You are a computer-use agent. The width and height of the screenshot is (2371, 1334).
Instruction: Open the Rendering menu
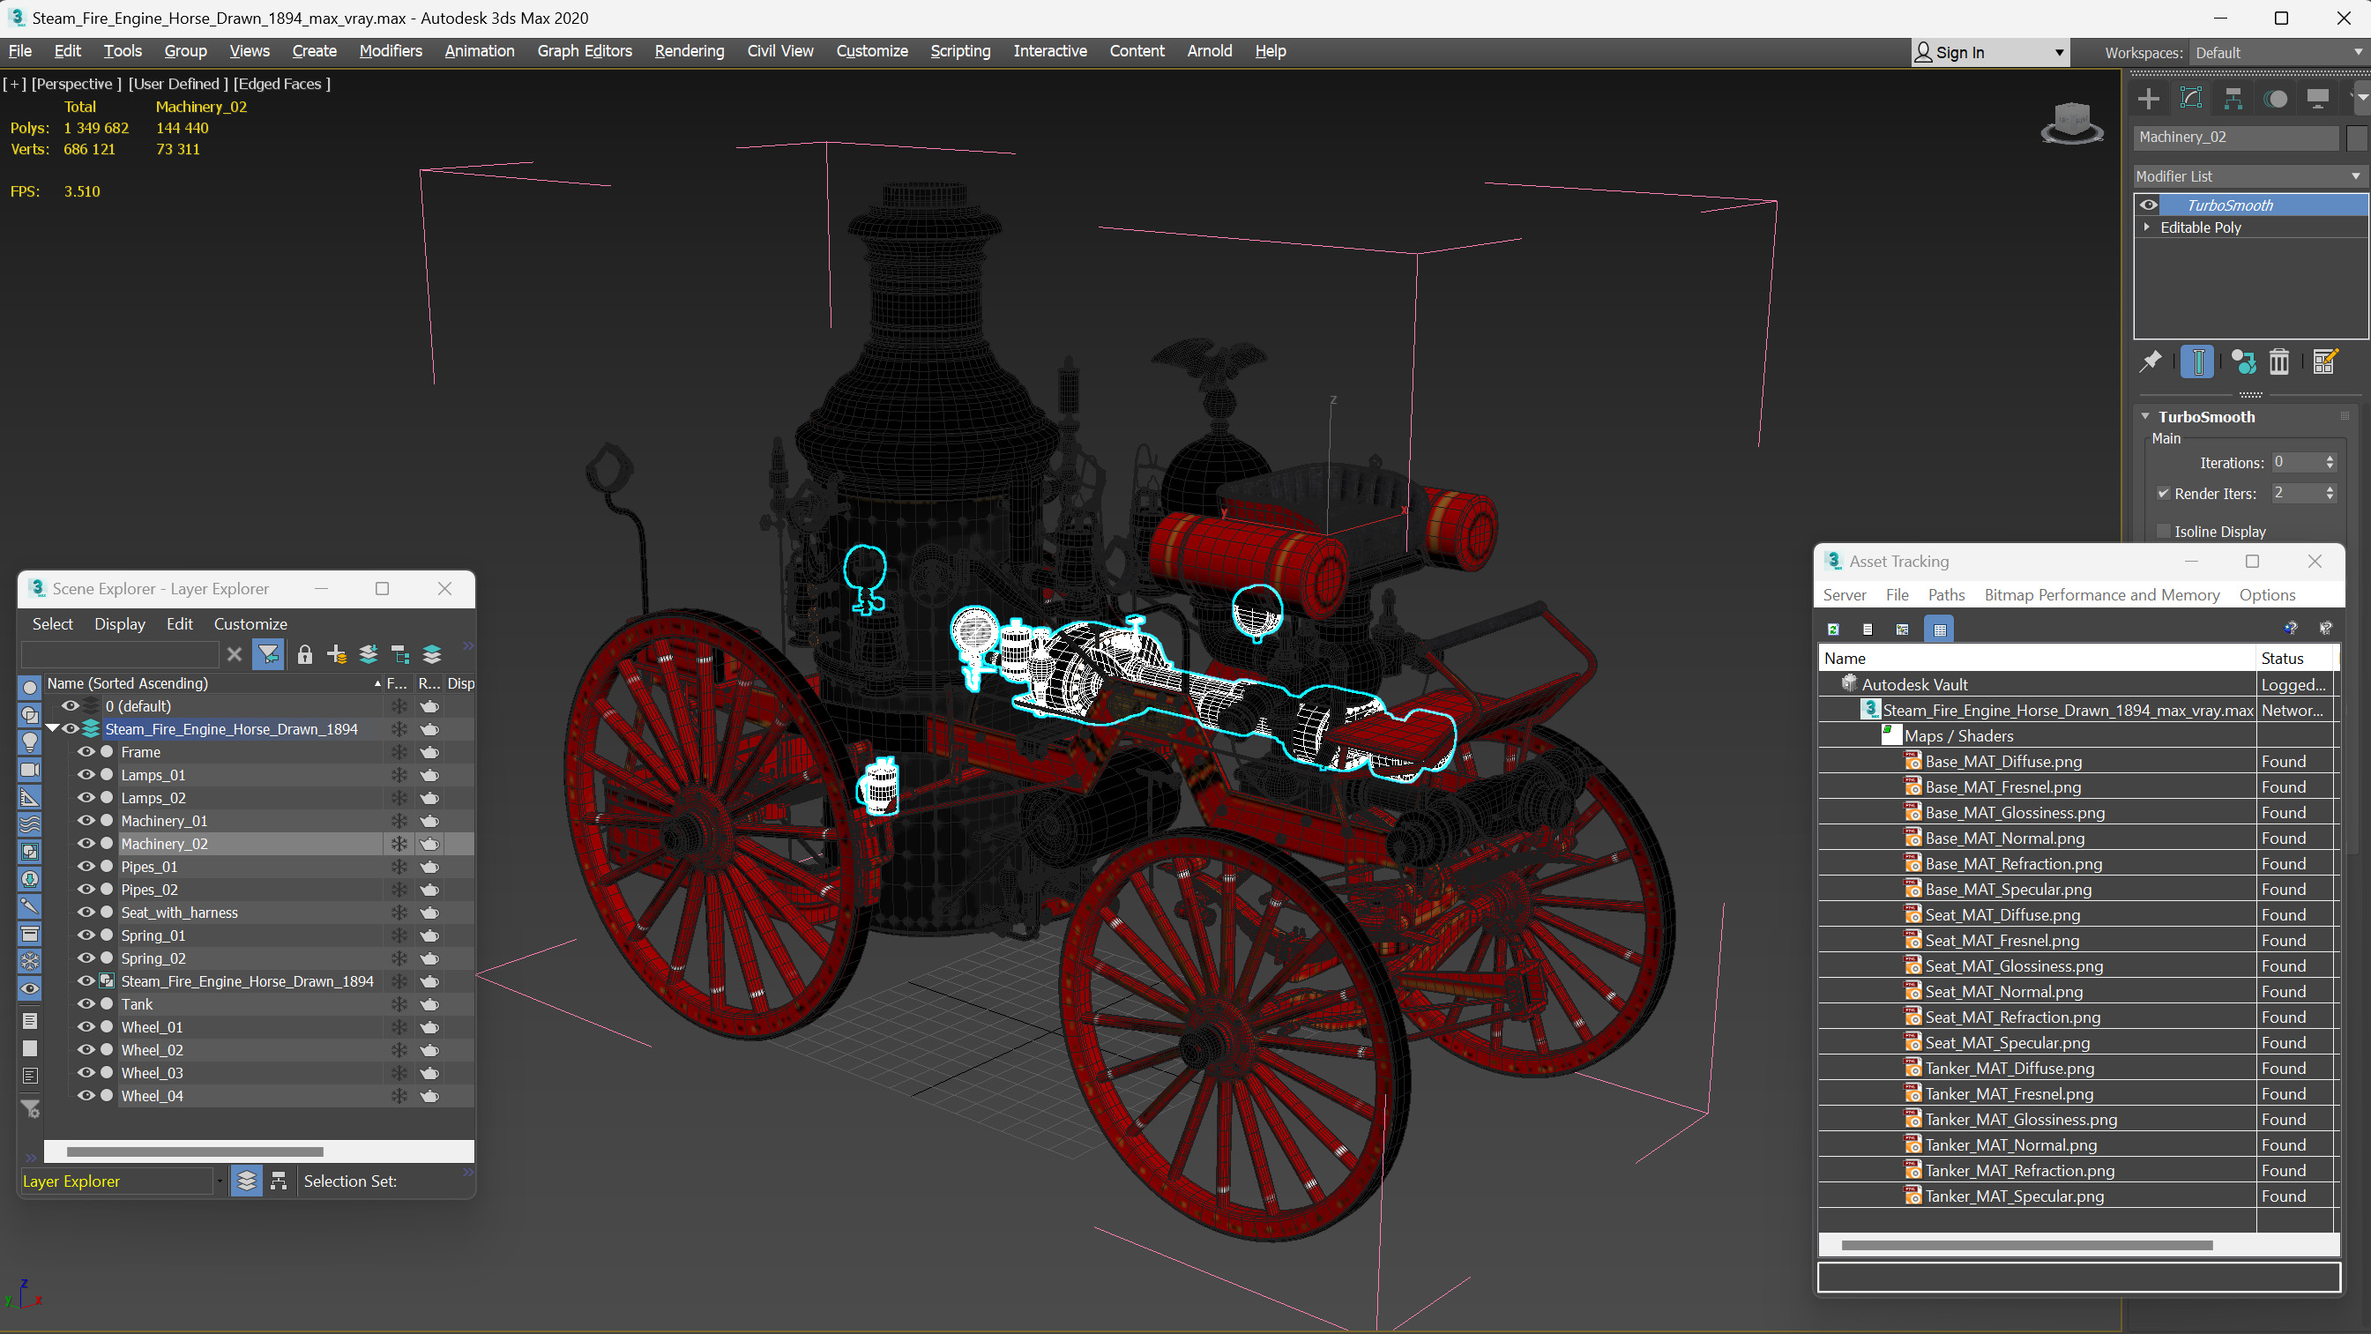click(690, 50)
